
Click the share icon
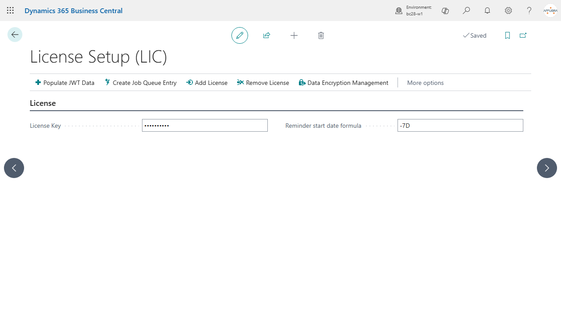[266, 35]
